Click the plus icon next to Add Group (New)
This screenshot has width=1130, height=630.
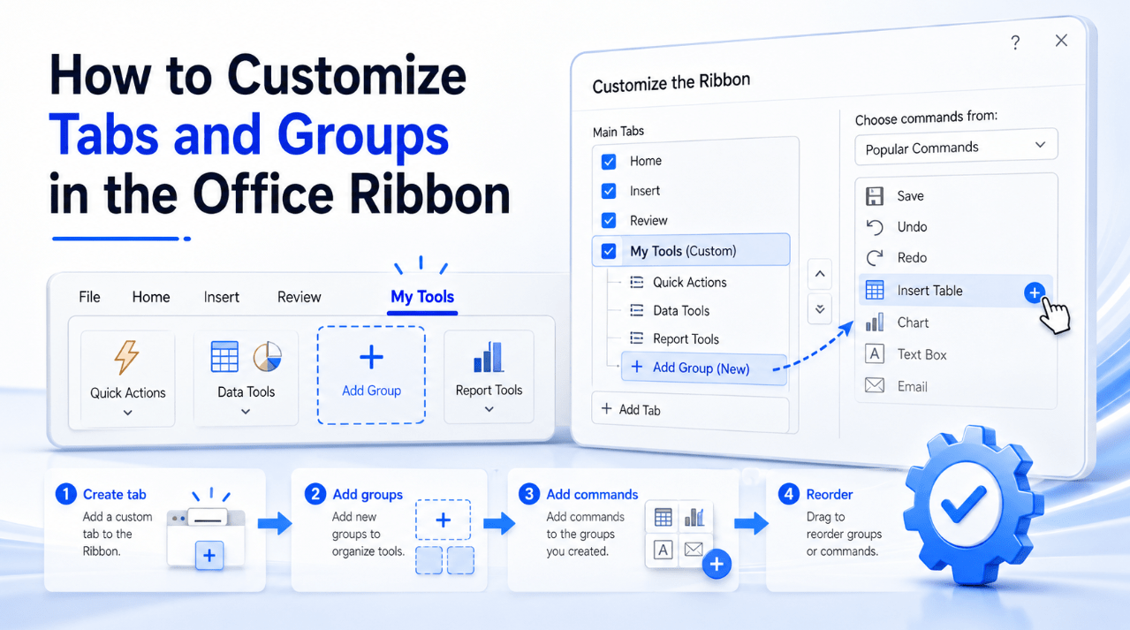tap(636, 368)
